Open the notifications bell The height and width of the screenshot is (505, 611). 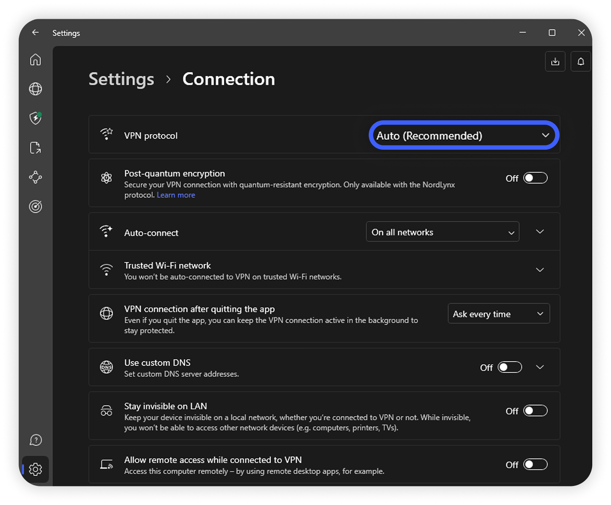581,62
